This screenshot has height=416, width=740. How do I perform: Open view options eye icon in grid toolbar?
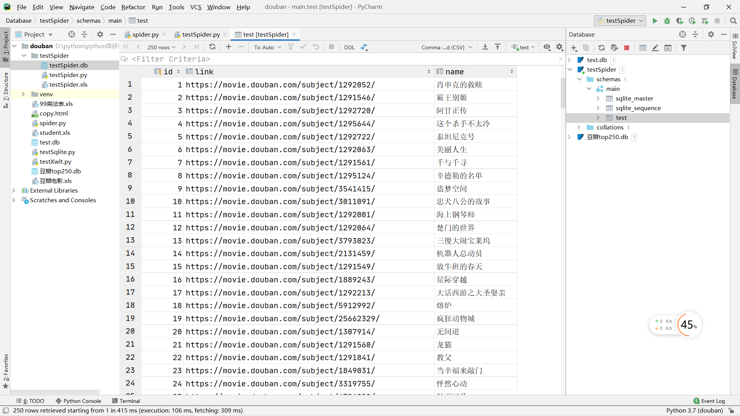[547, 47]
